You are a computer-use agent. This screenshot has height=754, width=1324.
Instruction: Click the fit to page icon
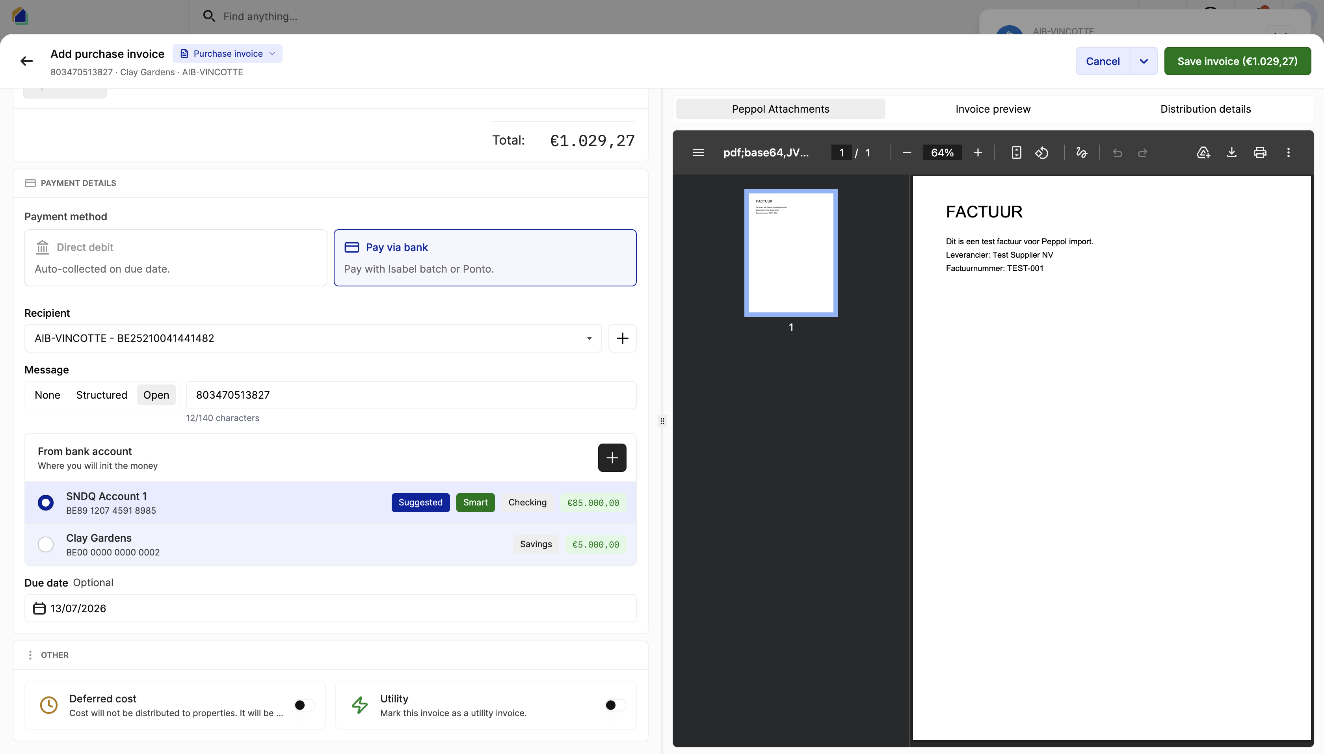click(1016, 153)
